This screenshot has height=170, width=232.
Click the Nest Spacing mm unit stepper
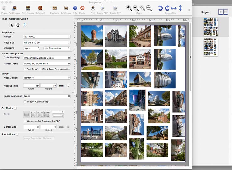tap(68, 86)
